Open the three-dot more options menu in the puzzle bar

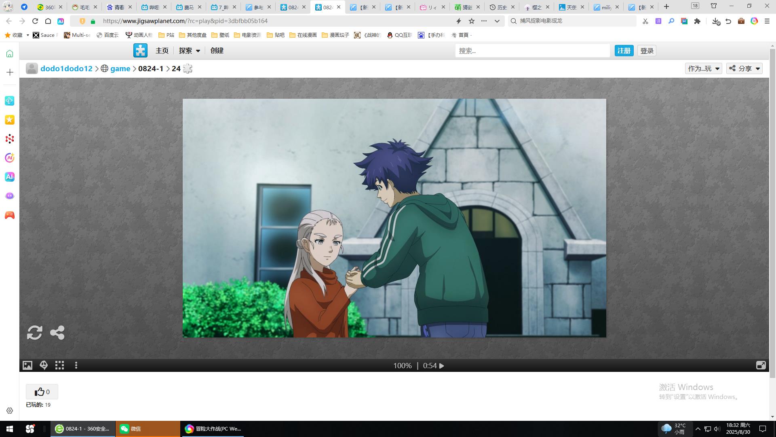pos(76,365)
